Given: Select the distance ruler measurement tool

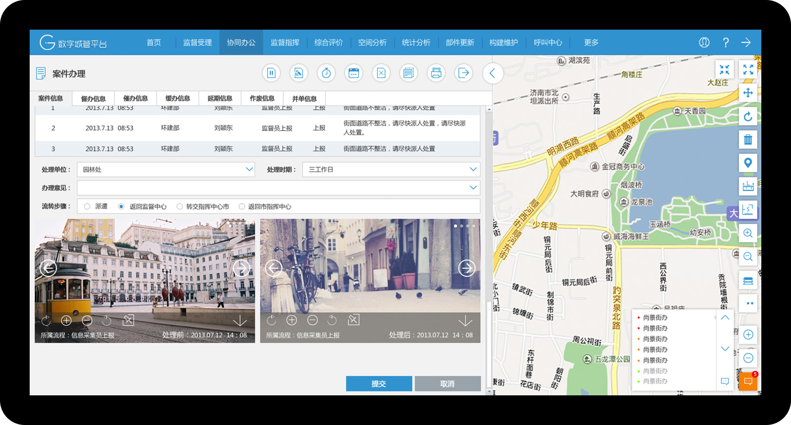Looking at the screenshot, I should click(748, 186).
